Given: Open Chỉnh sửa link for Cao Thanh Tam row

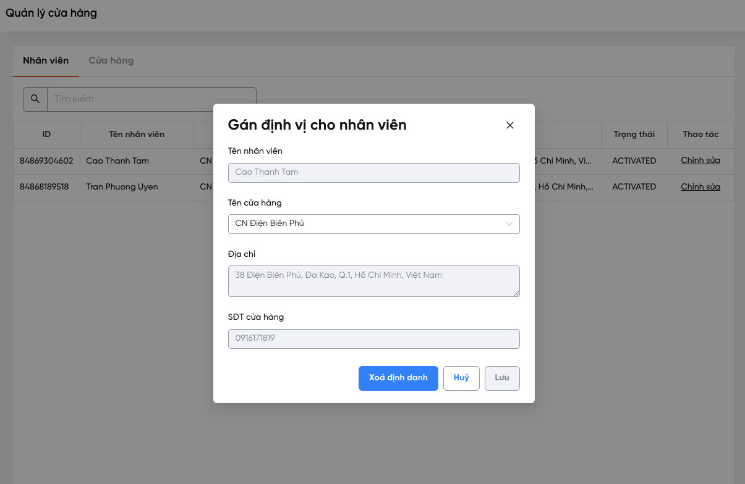Looking at the screenshot, I should [700, 161].
